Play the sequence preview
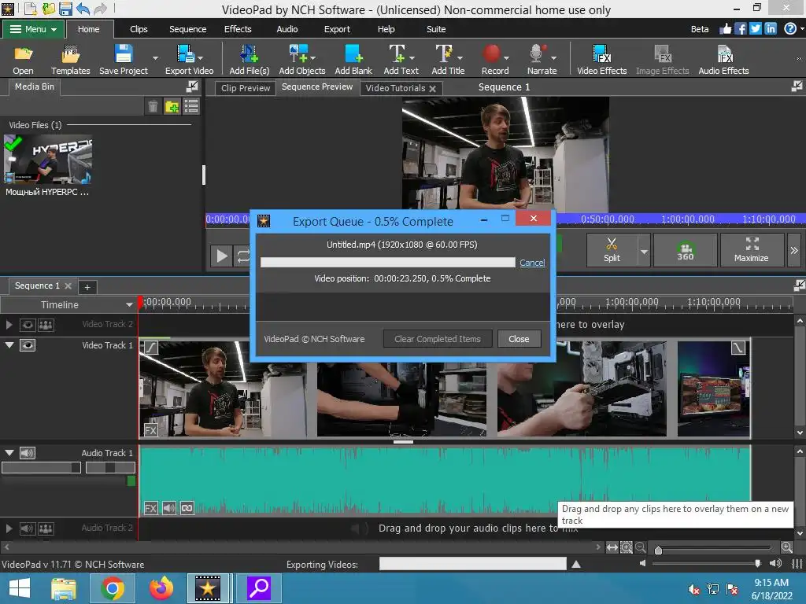 click(x=222, y=256)
